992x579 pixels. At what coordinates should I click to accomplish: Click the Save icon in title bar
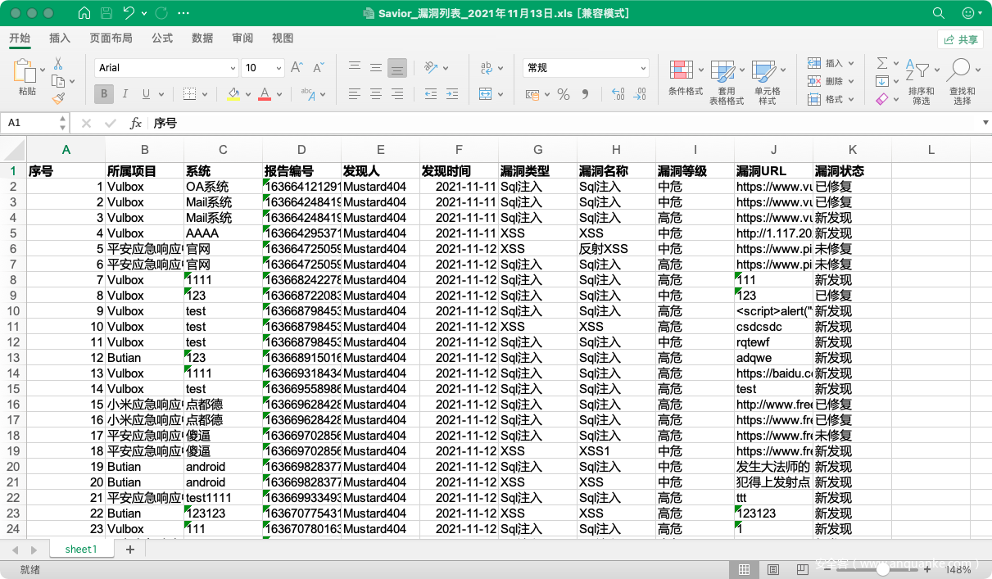[x=106, y=13]
